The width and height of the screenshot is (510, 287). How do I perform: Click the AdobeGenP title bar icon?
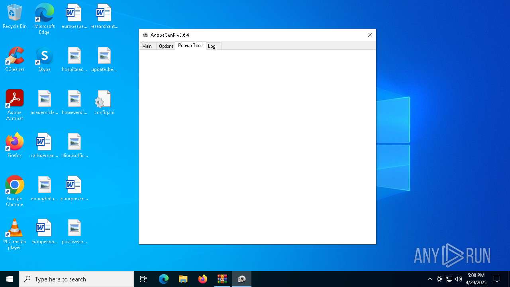145,35
